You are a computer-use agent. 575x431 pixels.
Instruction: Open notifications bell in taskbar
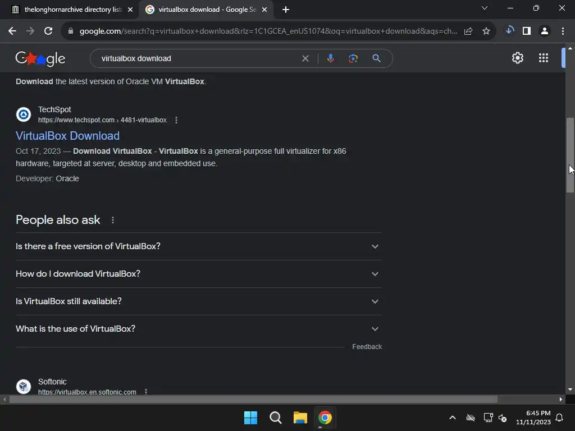pyautogui.click(x=559, y=418)
